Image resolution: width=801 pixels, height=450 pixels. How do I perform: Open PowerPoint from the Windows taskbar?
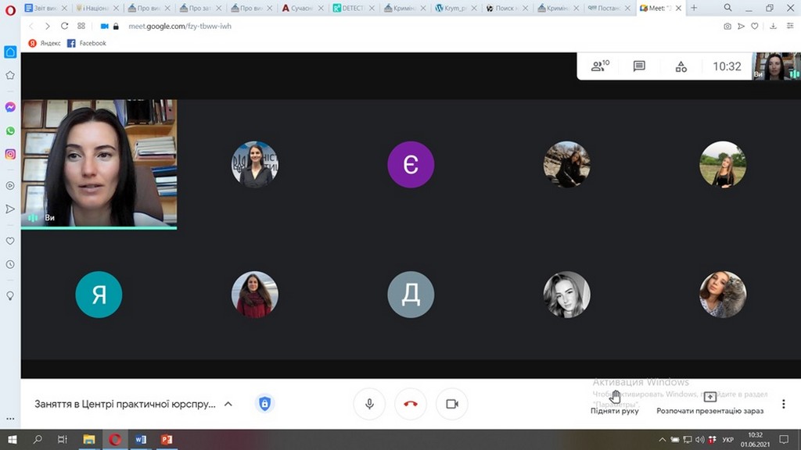165,440
